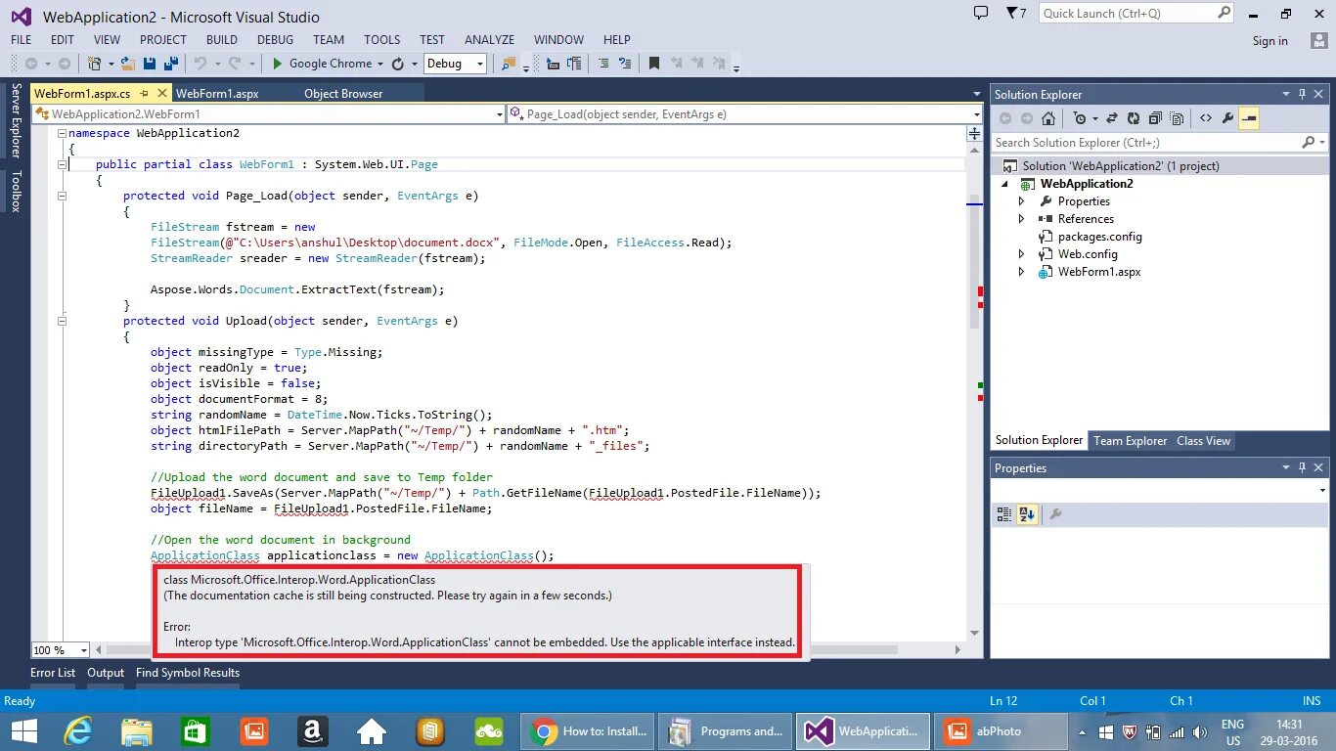
Task: Pin the Solution Explorer panel
Action: [x=1302, y=94]
